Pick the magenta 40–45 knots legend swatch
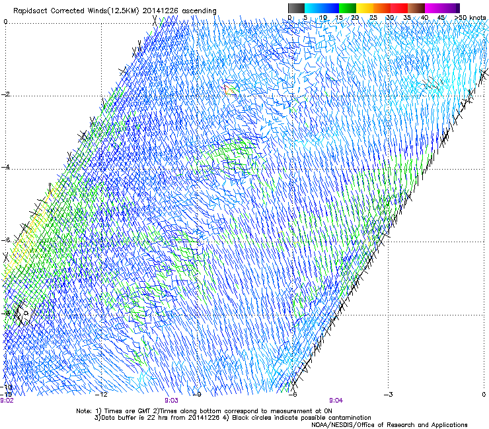The height and width of the screenshot is (429, 489). [x=433, y=8]
